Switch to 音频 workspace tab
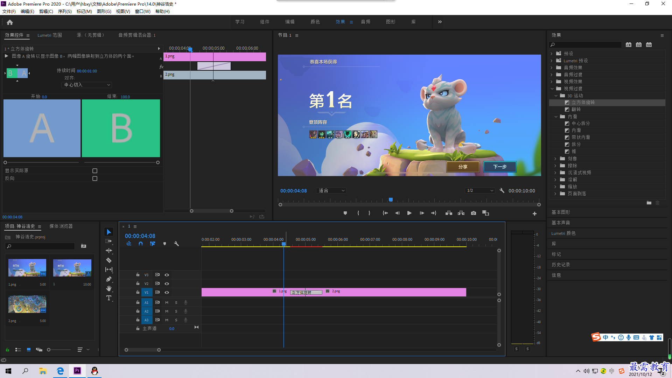The height and width of the screenshot is (378, 672). click(x=365, y=22)
